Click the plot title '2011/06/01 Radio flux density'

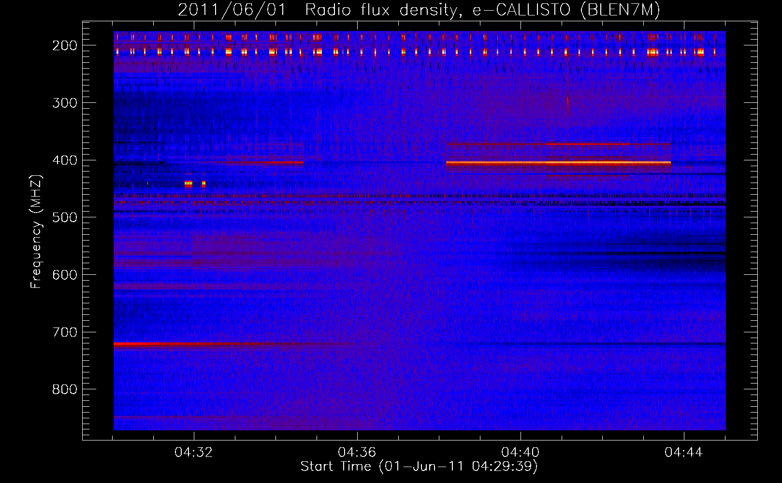point(419,10)
